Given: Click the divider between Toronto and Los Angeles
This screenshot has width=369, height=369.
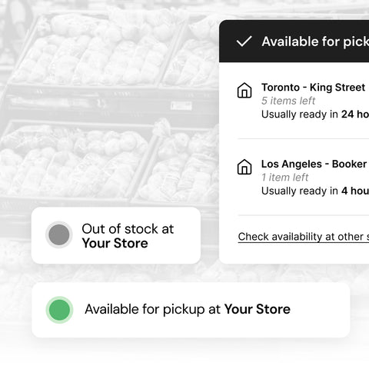Looking at the screenshot, I should pyautogui.click(x=304, y=139).
